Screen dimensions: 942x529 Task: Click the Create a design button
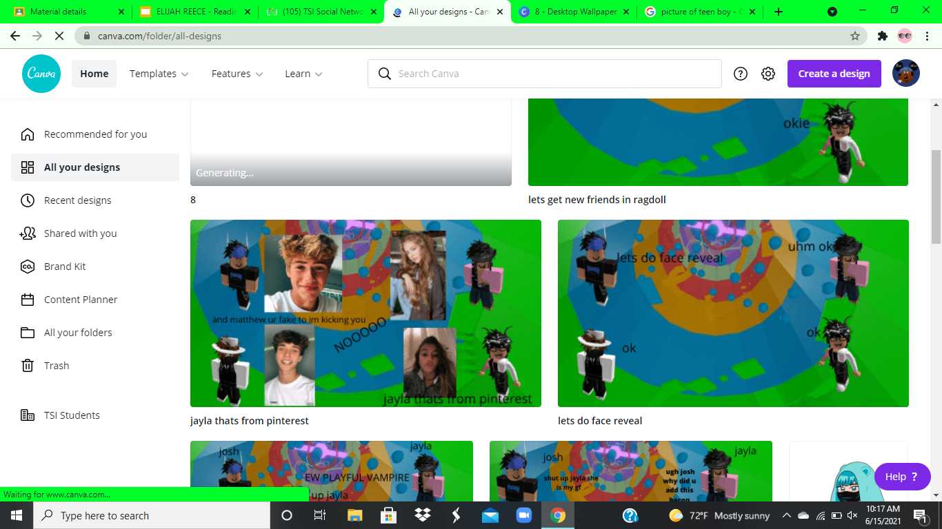tap(834, 74)
